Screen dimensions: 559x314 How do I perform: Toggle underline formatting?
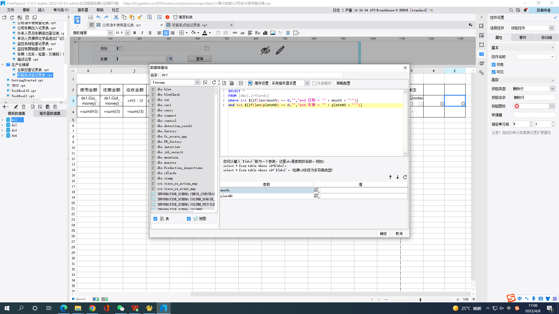click(150, 33)
